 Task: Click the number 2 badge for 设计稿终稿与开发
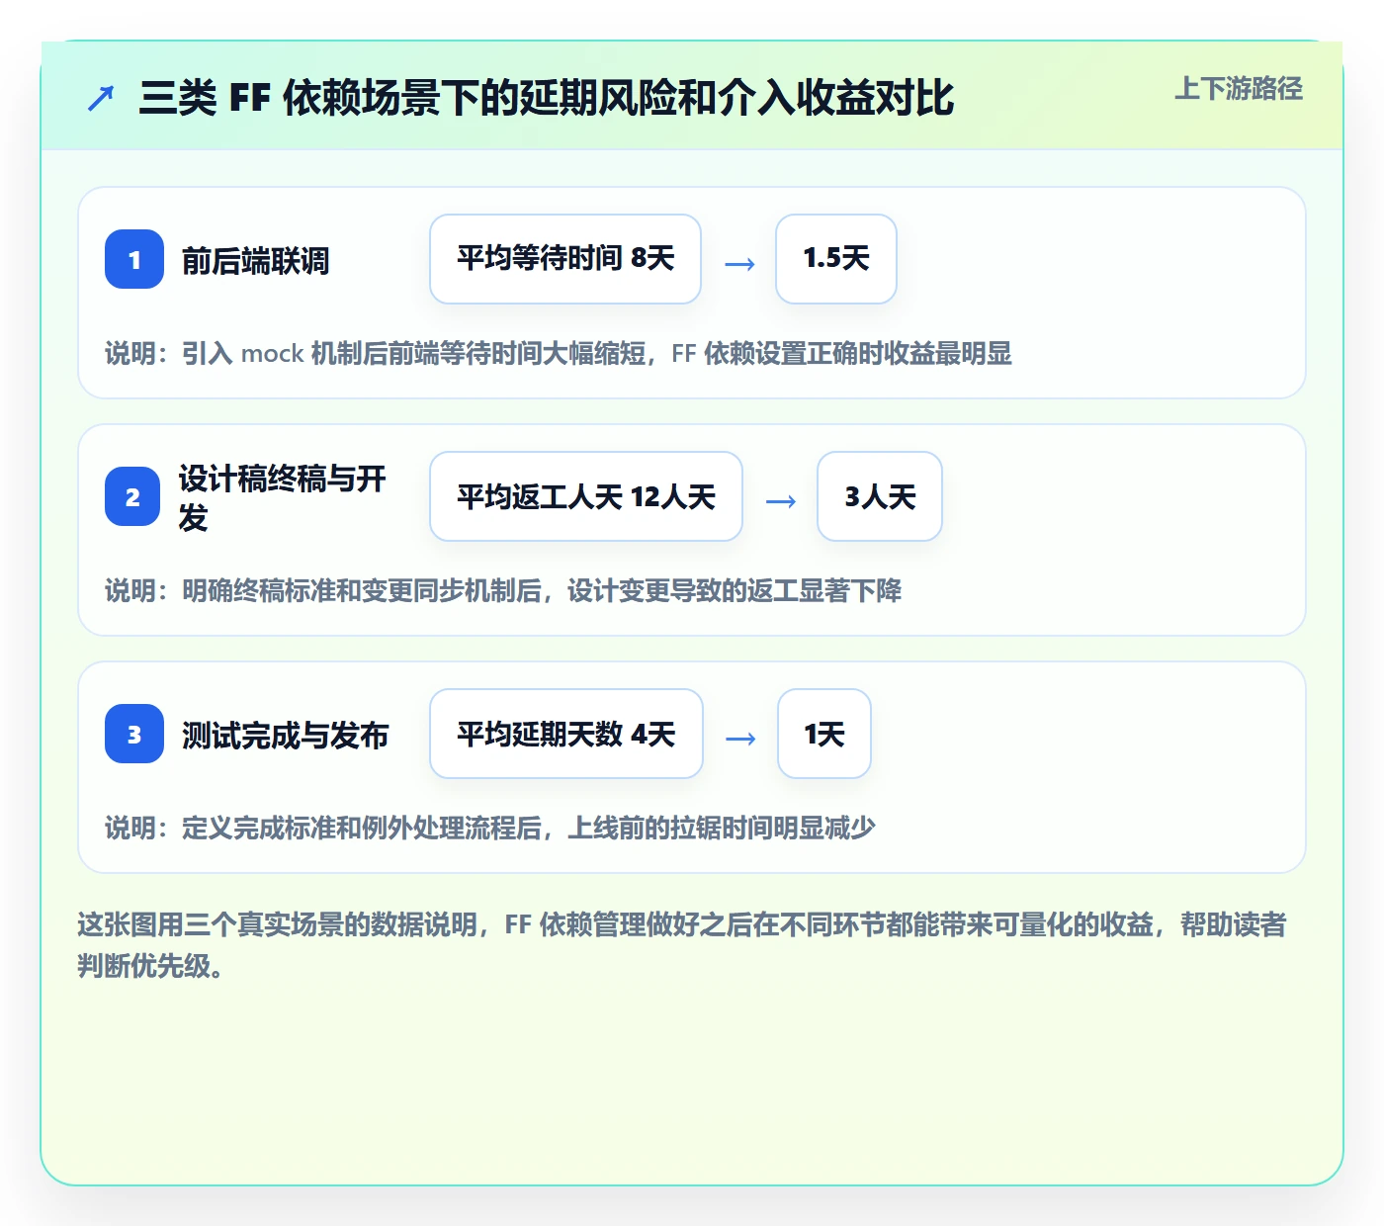click(x=132, y=496)
